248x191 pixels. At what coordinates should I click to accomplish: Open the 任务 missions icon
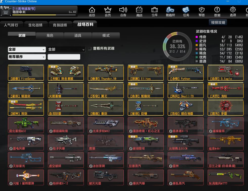[186, 12]
